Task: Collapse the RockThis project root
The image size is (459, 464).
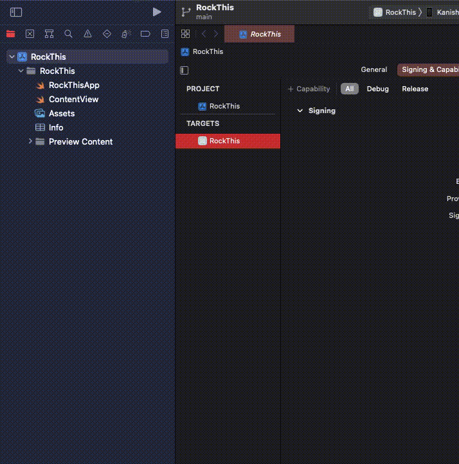Action: point(12,57)
